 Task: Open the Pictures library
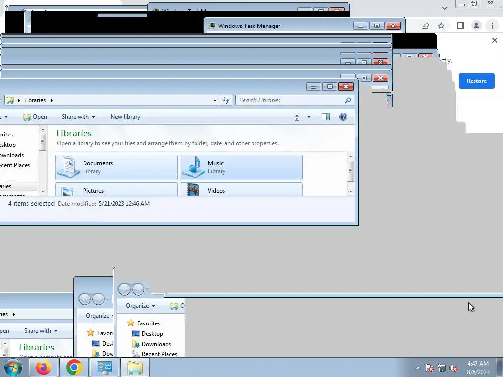(116, 189)
